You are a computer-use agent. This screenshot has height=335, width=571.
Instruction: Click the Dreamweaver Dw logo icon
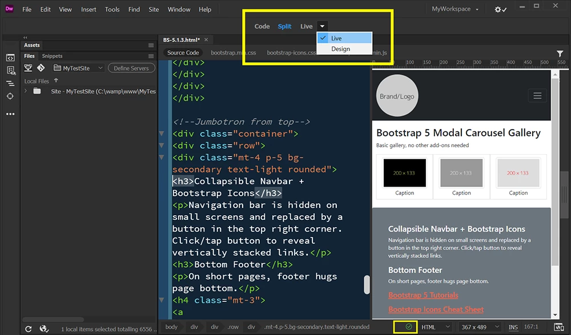click(9, 9)
